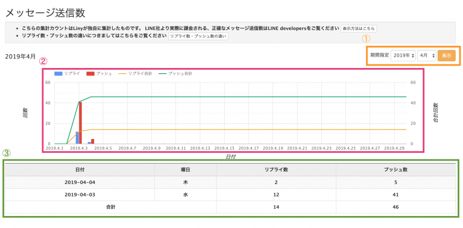The height and width of the screenshot is (228, 463).
Task: Click the リプライ数 column header
Action: click(276, 170)
